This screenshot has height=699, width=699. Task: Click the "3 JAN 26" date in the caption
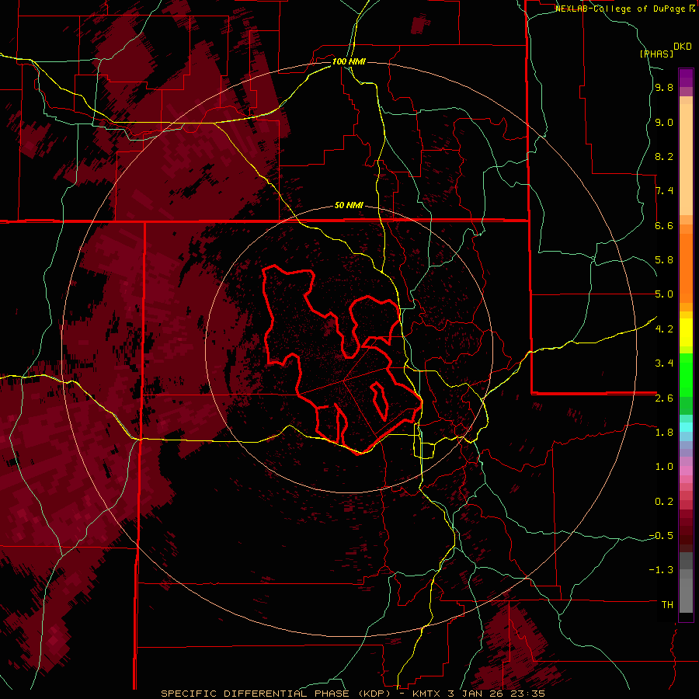pos(475,694)
